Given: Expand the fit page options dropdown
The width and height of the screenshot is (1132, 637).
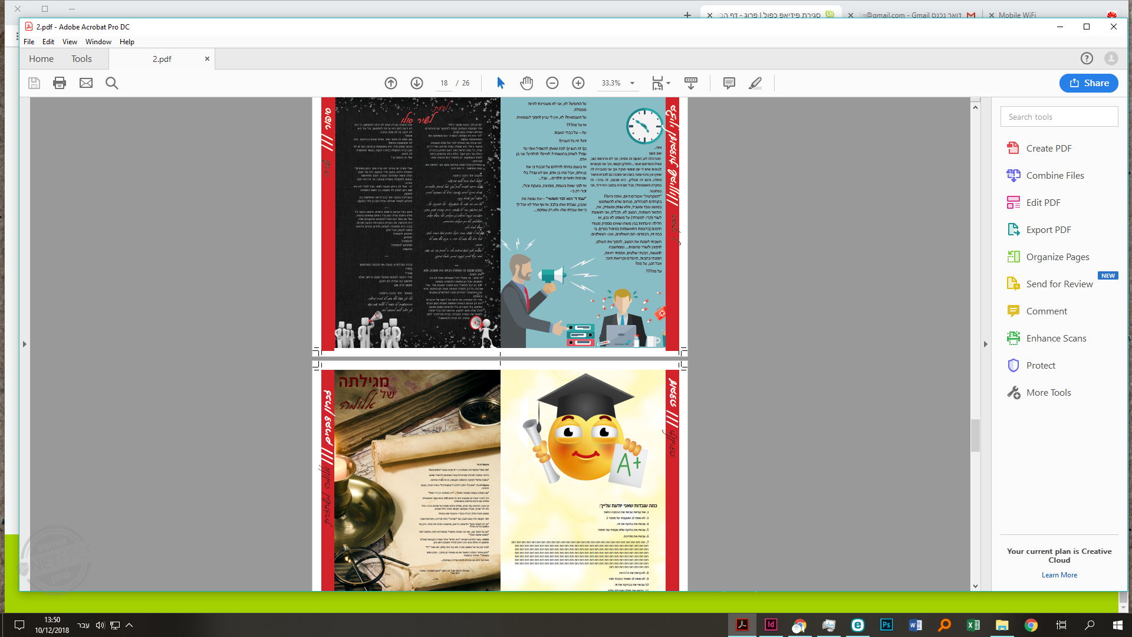Looking at the screenshot, I should pyautogui.click(x=669, y=83).
